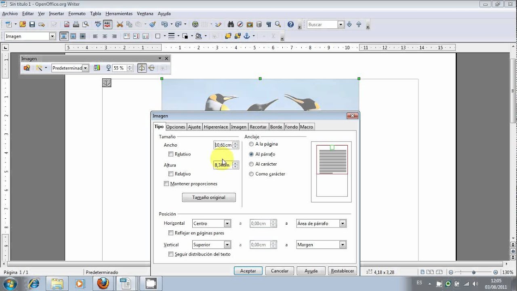Viewport: 517px width, 291px height.
Task: Check Seguir distribución del texto
Action: click(x=171, y=254)
